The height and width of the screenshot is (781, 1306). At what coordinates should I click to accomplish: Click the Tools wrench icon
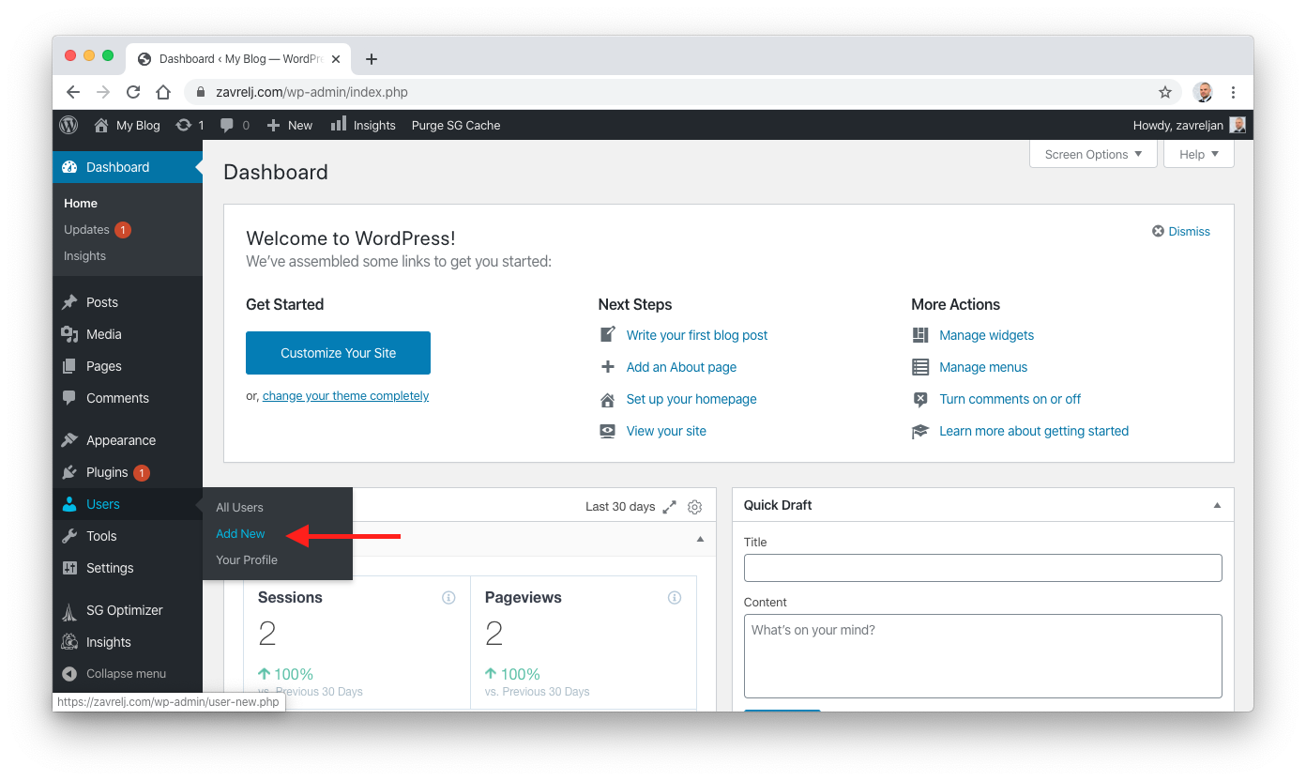click(69, 536)
